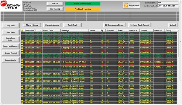Image resolution: width=182 pixels, height=105 pixels.
Task: Click the Database Status field showing OK
Action: pos(168,3)
